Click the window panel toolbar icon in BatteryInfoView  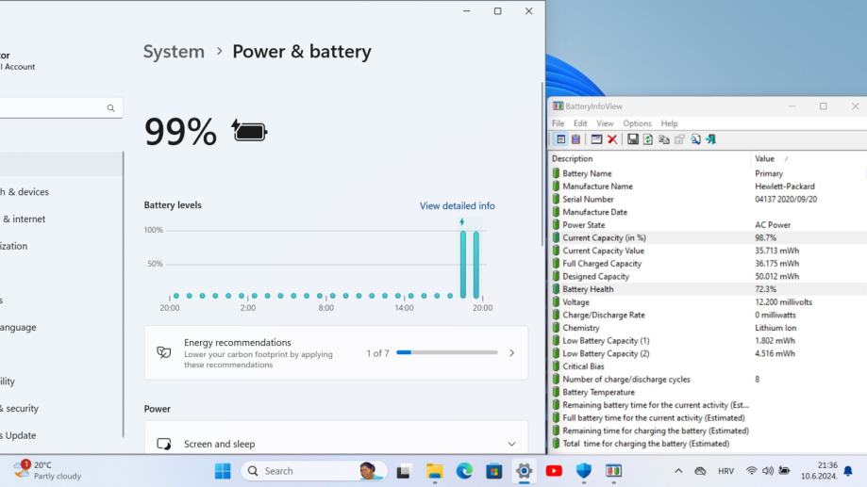tap(596, 139)
